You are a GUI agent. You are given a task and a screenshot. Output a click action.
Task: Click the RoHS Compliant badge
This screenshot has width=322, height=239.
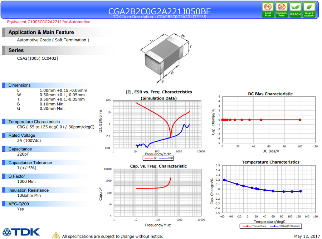(309, 10)
